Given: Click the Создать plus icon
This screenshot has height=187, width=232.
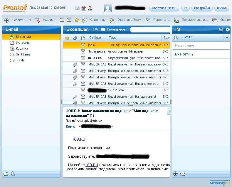Looking at the screenshot, I should pos(6,20).
